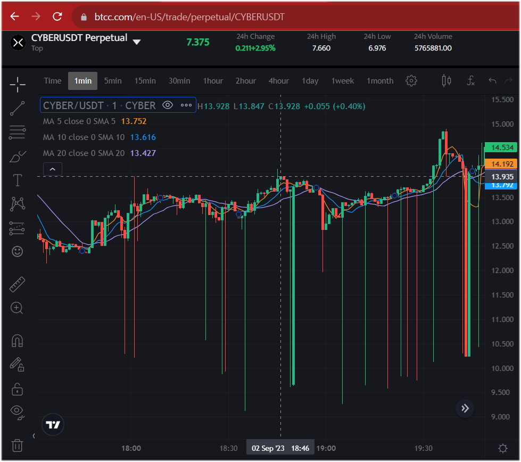This screenshot has width=521, height=462.
Task: Select the trend line drawing tool
Action: tap(18, 108)
